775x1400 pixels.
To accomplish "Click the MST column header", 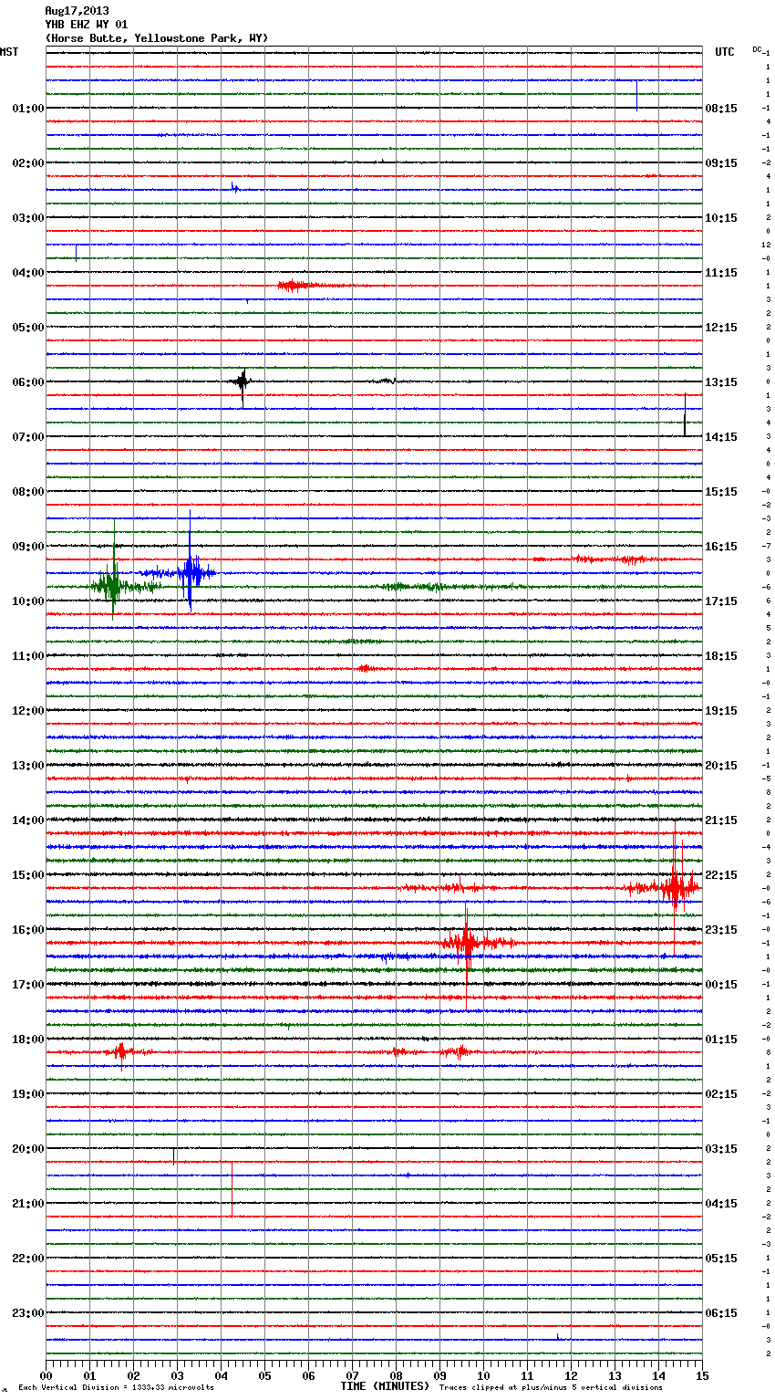I will [x=9, y=52].
